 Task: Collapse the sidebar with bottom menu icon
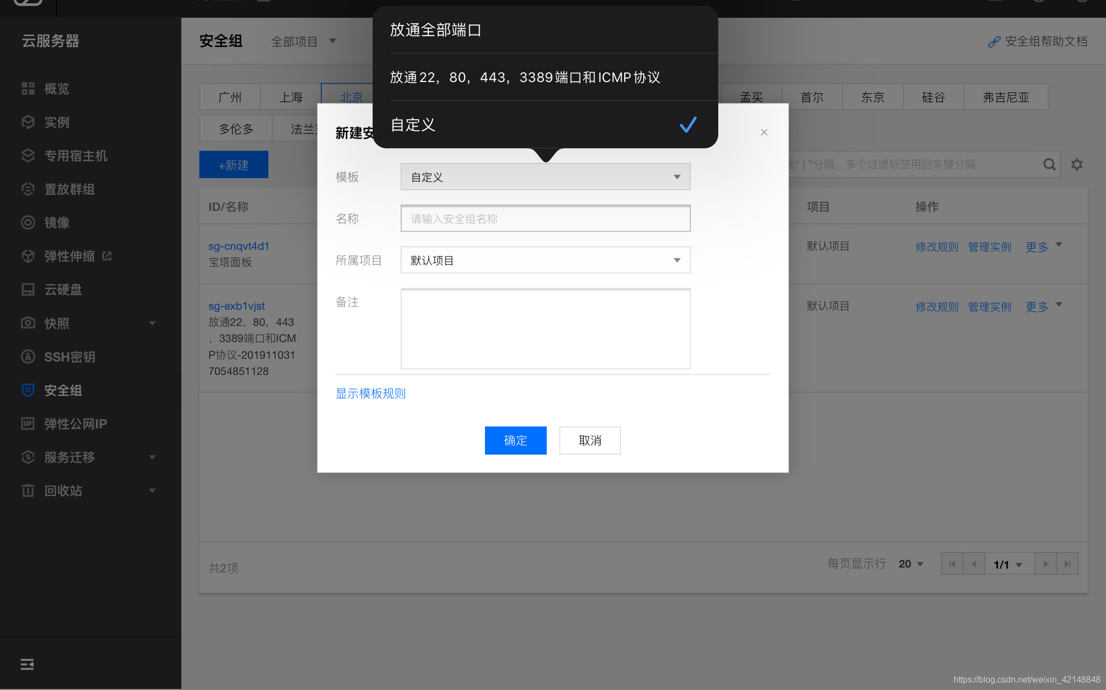pyautogui.click(x=27, y=664)
